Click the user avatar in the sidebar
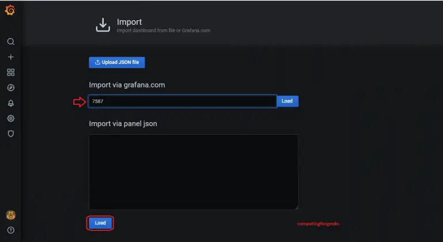The image size is (443, 242). coord(10,215)
